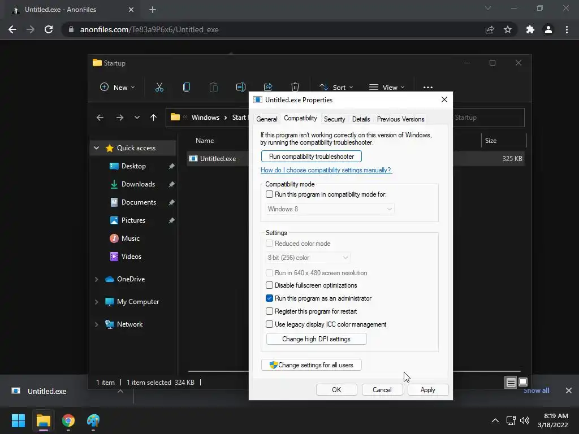
Task: Expand the OneDrive tree node
Action: pyautogui.click(x=96, y=279)
